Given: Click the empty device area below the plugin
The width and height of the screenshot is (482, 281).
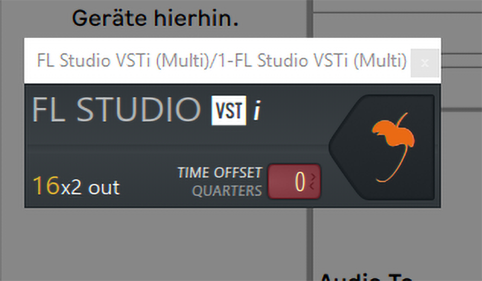Looking at the screenshot, I should 154,244.
